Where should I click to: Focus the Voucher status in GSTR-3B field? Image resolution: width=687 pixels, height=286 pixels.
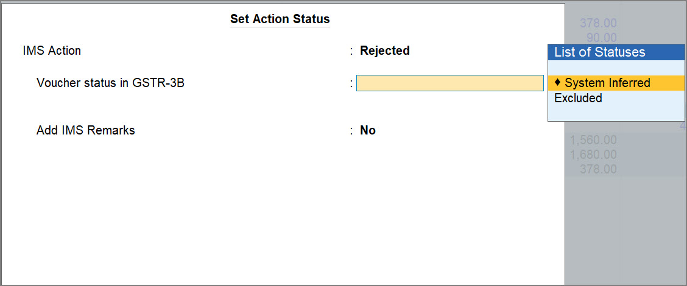[x=449, y=83]
